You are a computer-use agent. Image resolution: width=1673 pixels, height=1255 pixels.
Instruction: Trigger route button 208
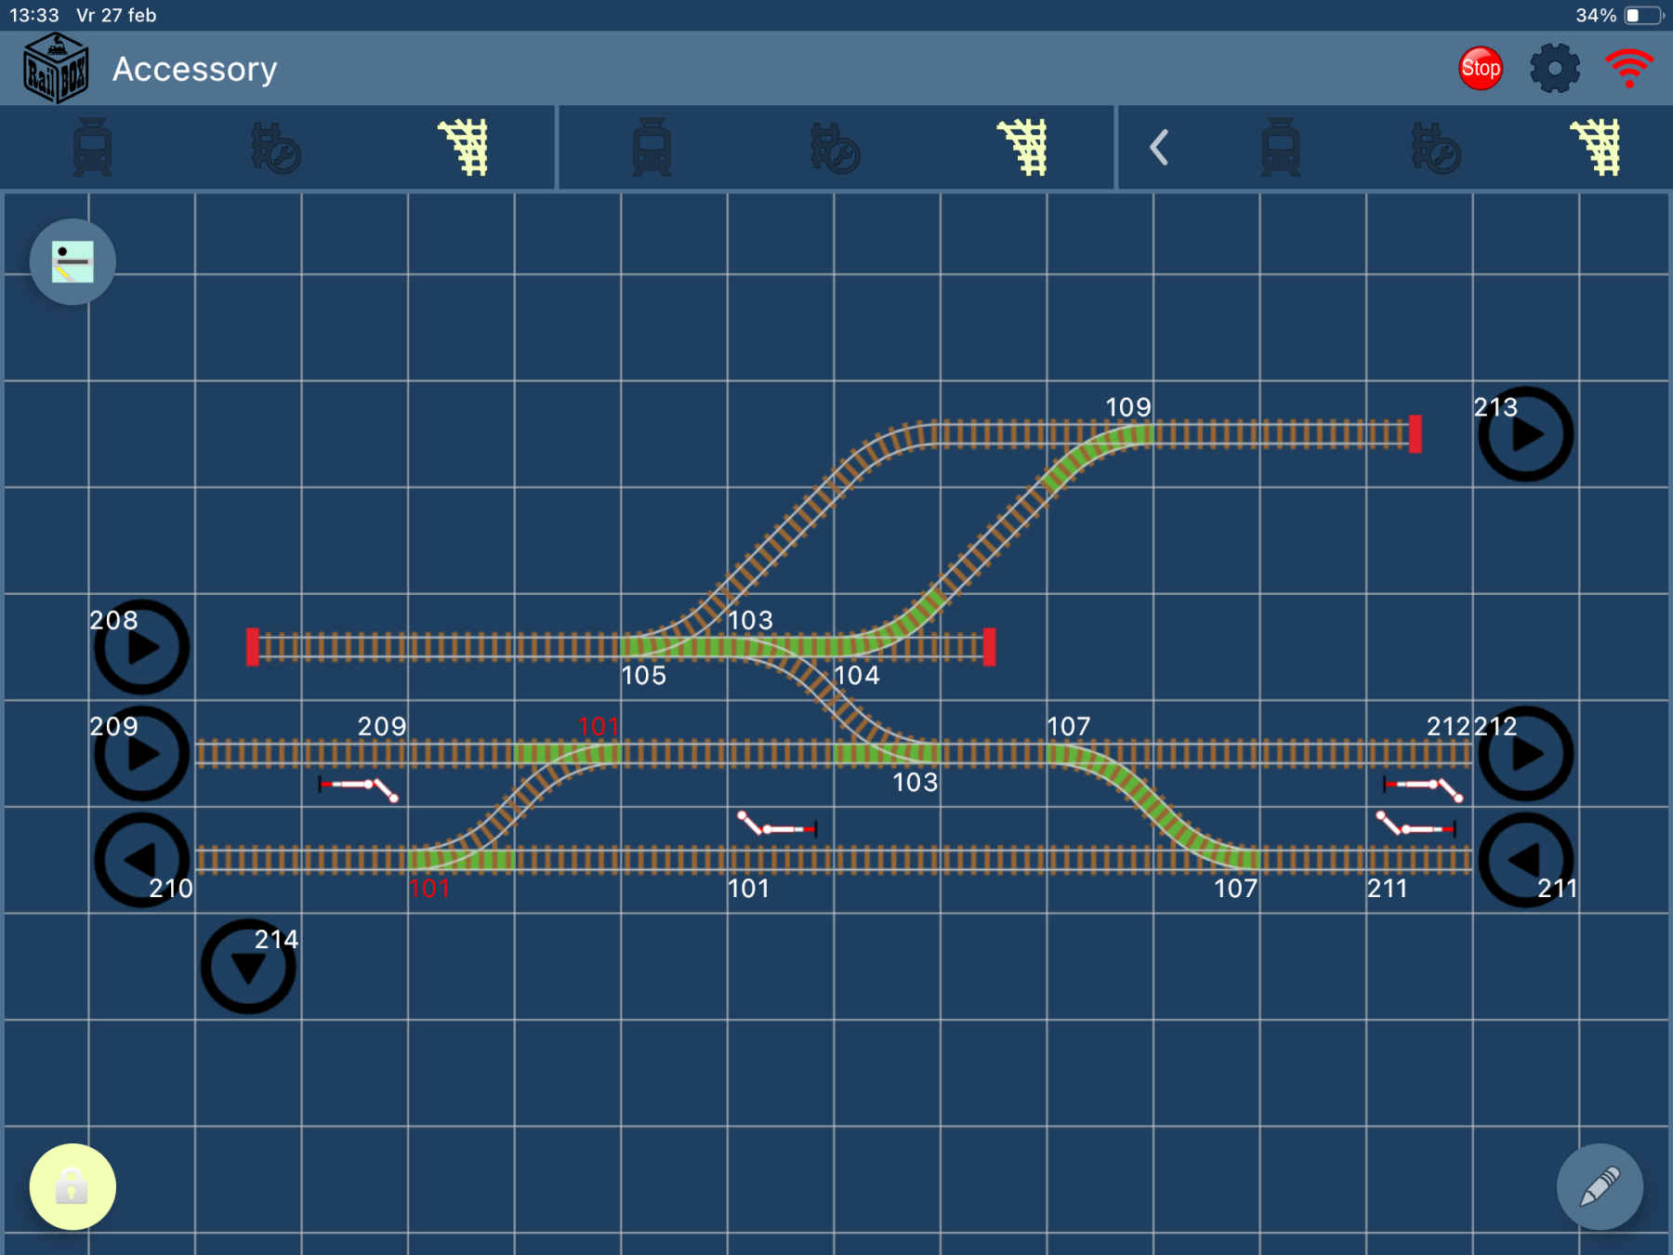coord(142,647)
